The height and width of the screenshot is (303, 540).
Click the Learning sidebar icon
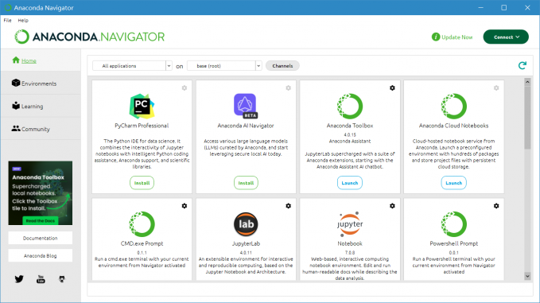[x=16, y=106]
